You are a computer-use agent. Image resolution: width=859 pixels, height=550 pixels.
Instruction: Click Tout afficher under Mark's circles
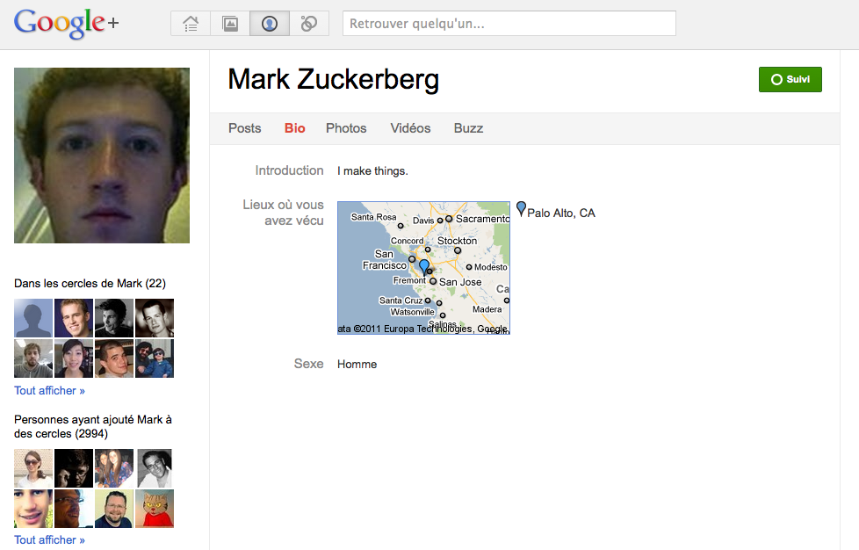(49, 391)
